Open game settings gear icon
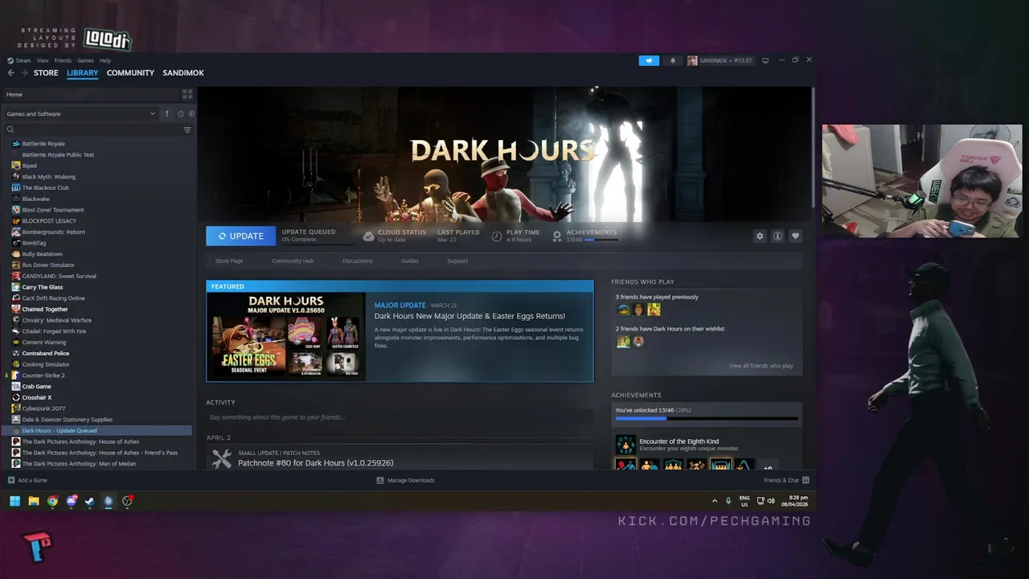This screenshot has width=1029, height=579. [x=760, y=236]
